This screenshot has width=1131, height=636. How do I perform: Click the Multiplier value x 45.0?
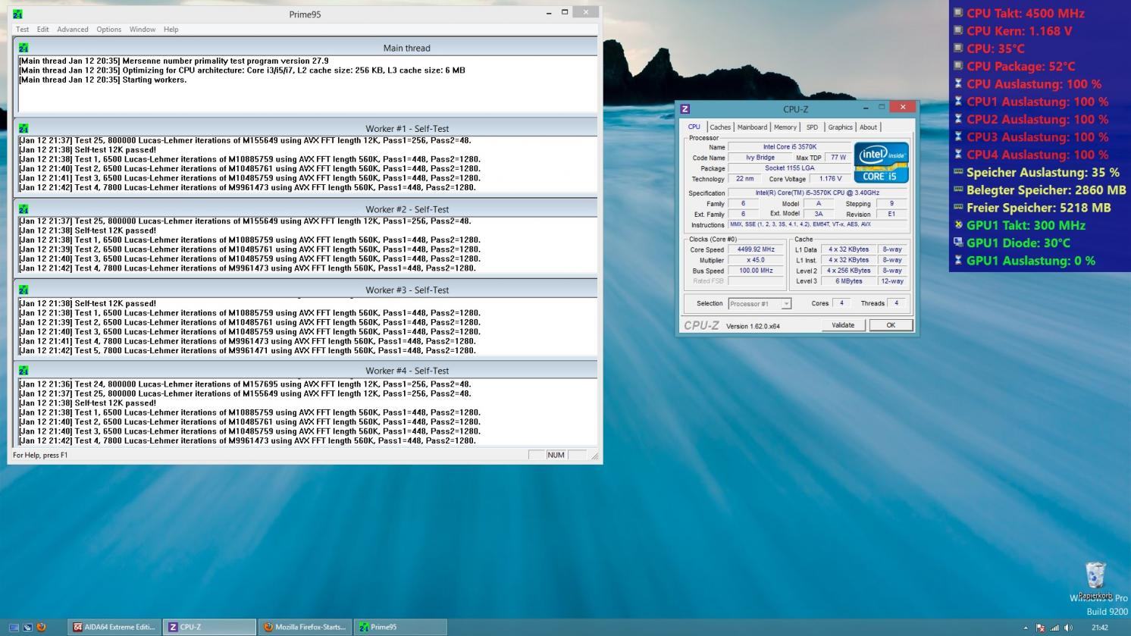pyautogui.click(x=756, y=260)
